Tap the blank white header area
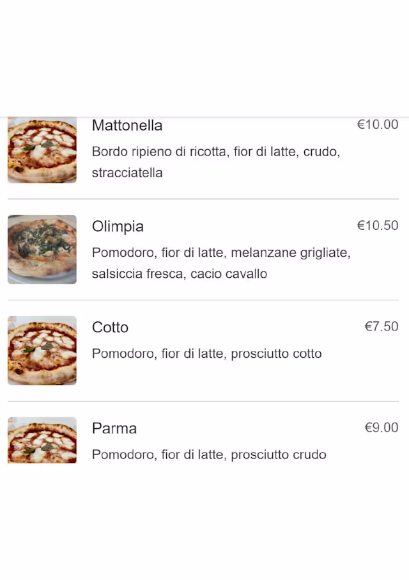This screenshot has height=580, width=409. click(204, 58)
